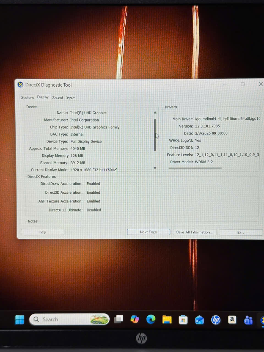Click AGP Texture Acceleration 'Enabled' value

[x=94, y=201]
